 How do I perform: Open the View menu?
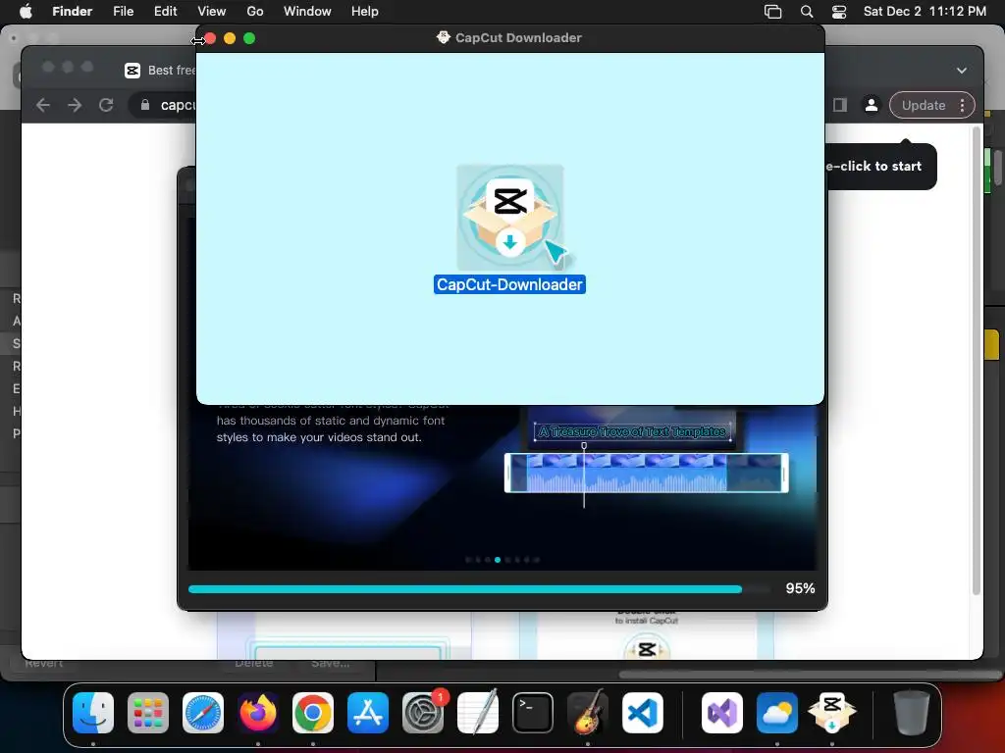click(212, 12)
